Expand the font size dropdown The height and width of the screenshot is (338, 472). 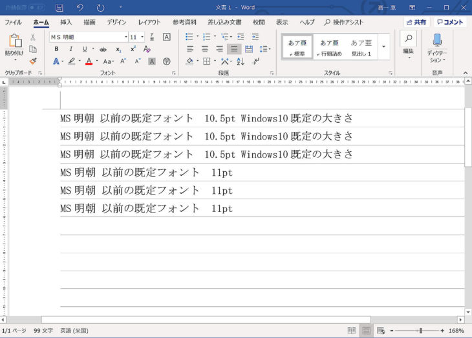point(142,37)
